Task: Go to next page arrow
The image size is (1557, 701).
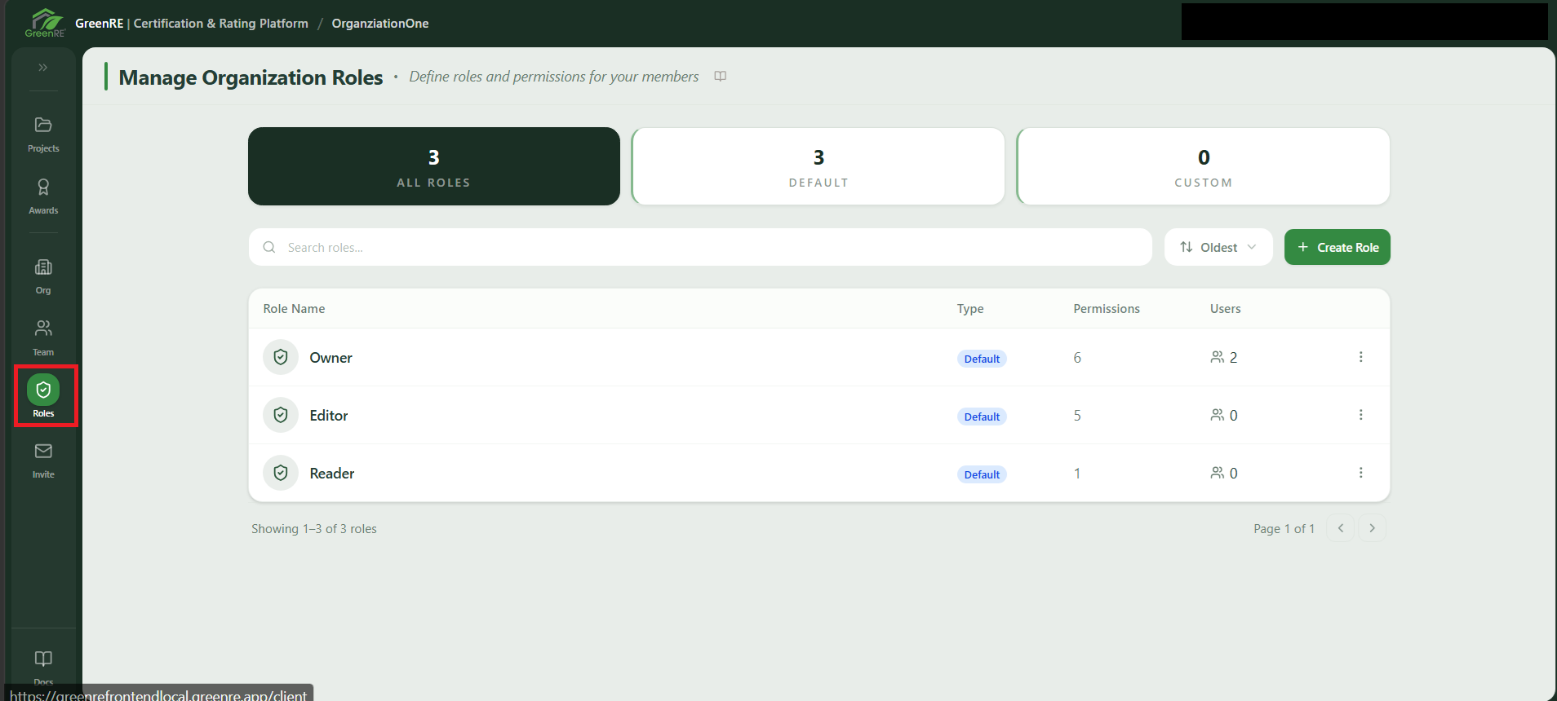Action: (1373, 528)
